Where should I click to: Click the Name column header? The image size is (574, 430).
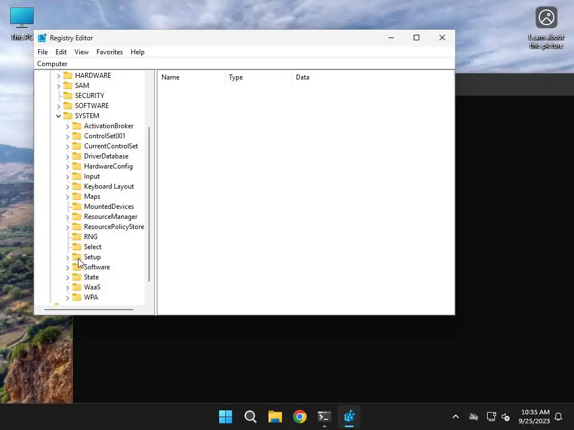click(x=191, y=77)
